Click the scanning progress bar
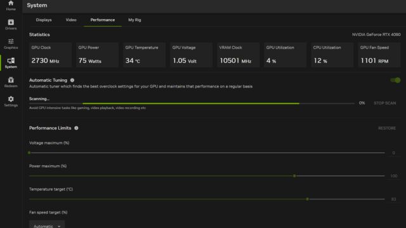 pyautogui.click(x=192, y=103)
